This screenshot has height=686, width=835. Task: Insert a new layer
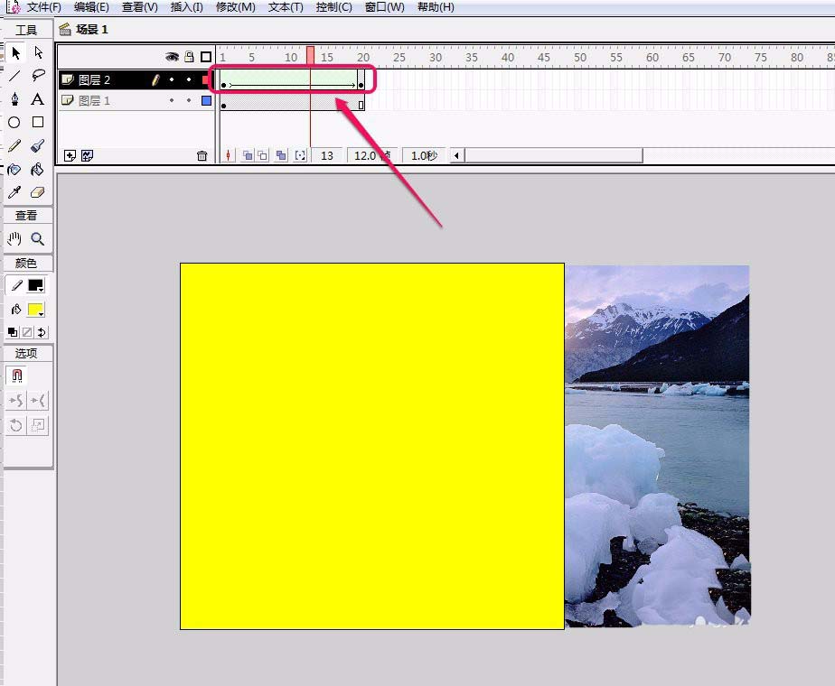pyautogui.click(x=70, y=155)
